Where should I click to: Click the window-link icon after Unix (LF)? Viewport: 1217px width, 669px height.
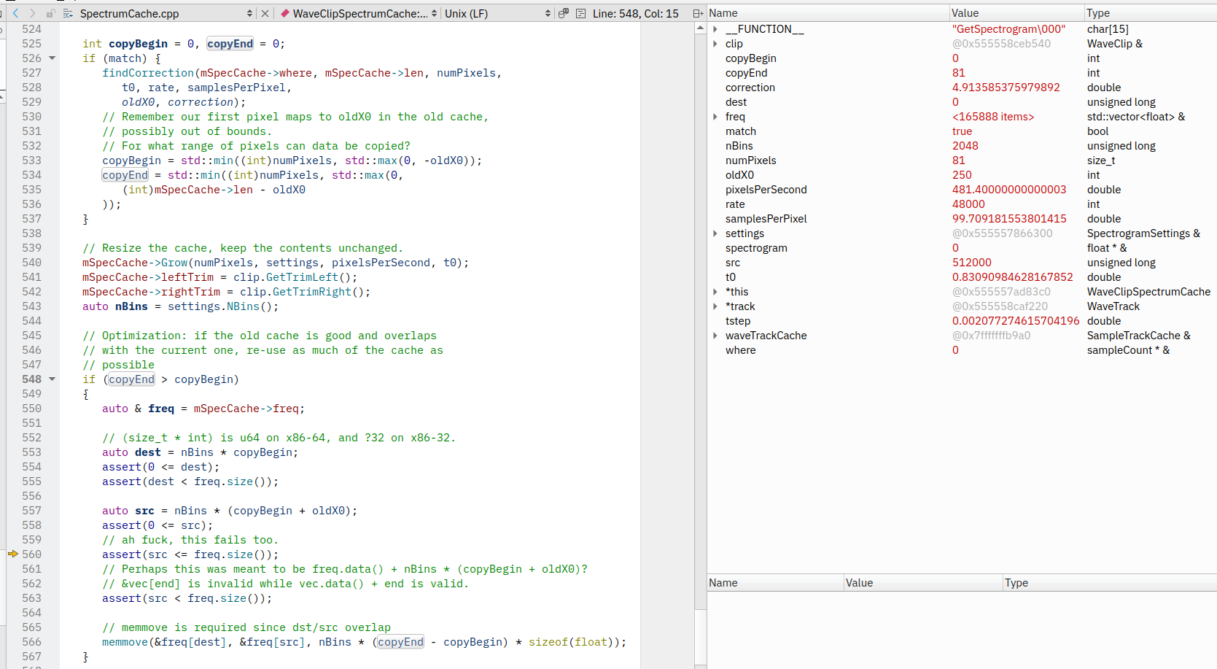pyautogui.click(x=564, y=13)
